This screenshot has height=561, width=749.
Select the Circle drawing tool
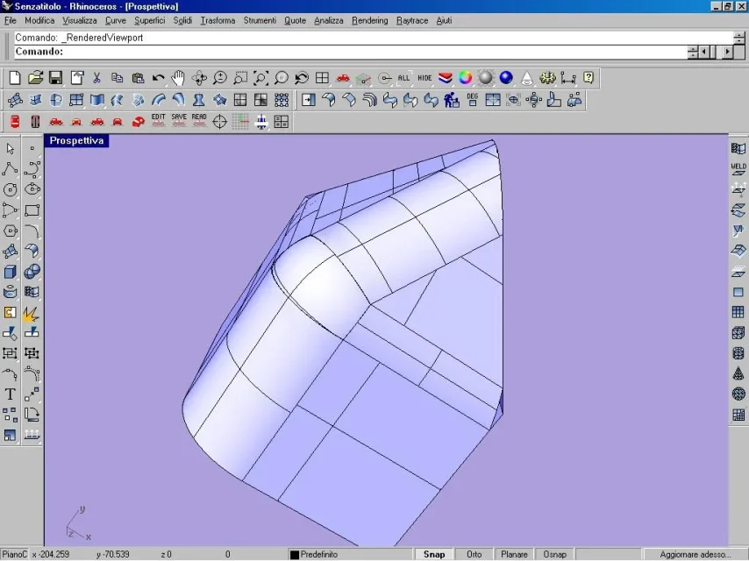tap(10, 189)
